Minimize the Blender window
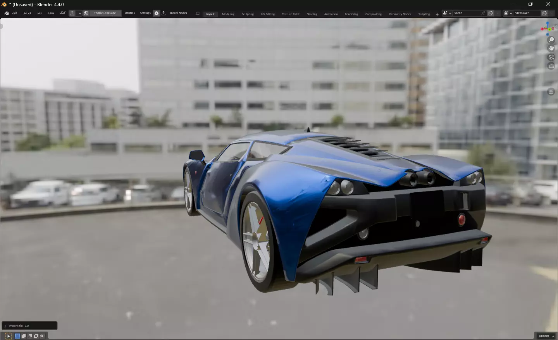 pos(513,4)
